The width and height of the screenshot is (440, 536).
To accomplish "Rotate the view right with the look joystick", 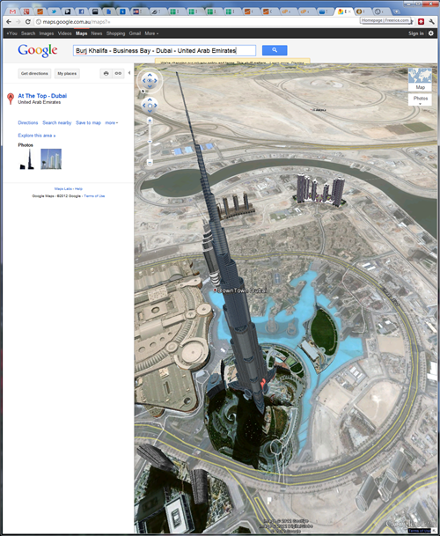I will pos(156,81).
